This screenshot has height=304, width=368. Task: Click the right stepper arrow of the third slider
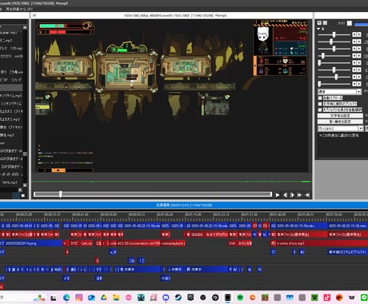(x=359, y=49)
